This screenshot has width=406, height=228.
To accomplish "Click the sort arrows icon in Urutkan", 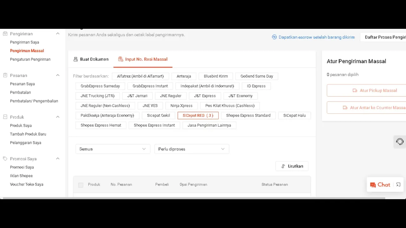I will [283, 166].
